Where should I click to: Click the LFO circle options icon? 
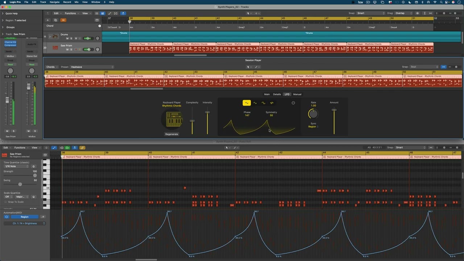pos(293,103)
